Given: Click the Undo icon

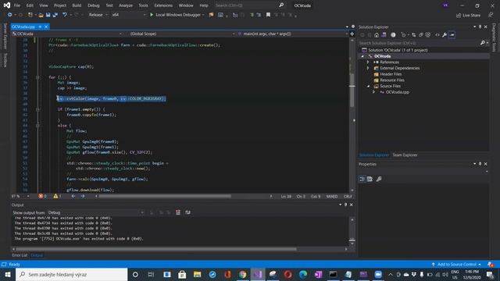Looking at the screenshot, I should [65, 15].
